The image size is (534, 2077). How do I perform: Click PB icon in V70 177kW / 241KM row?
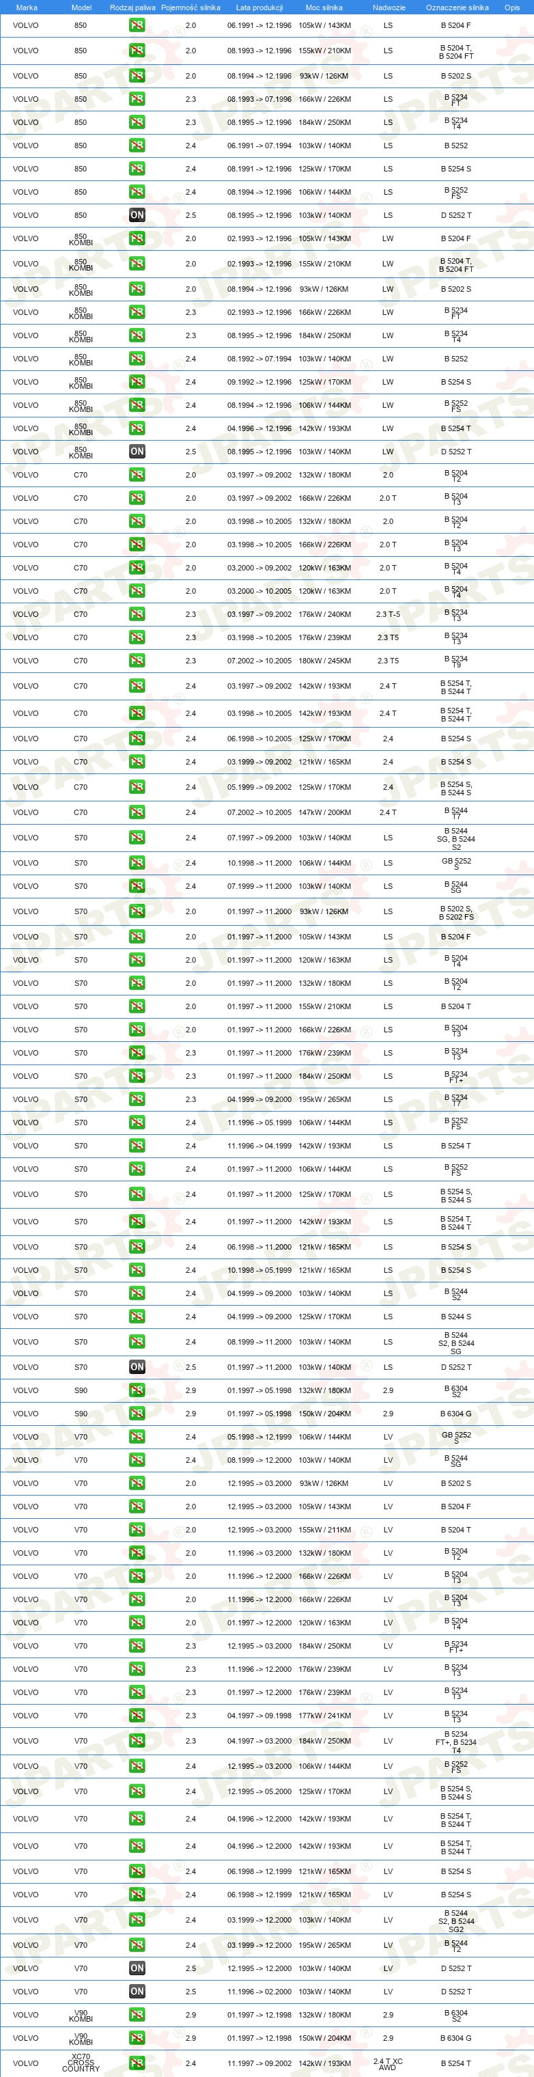pyautogui.click(x=137, y=1716)
